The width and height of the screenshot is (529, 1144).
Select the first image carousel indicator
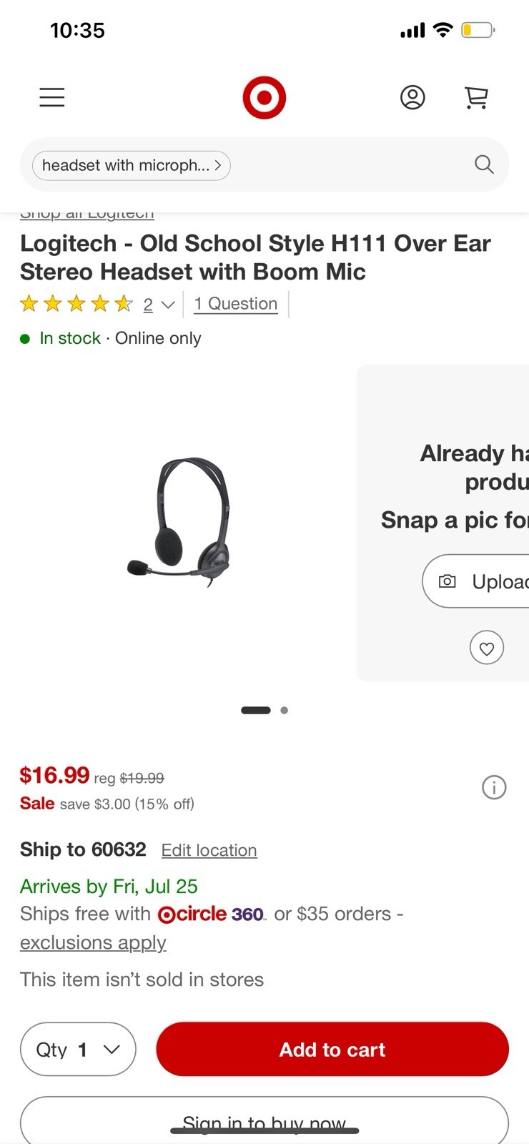[256, 710]
